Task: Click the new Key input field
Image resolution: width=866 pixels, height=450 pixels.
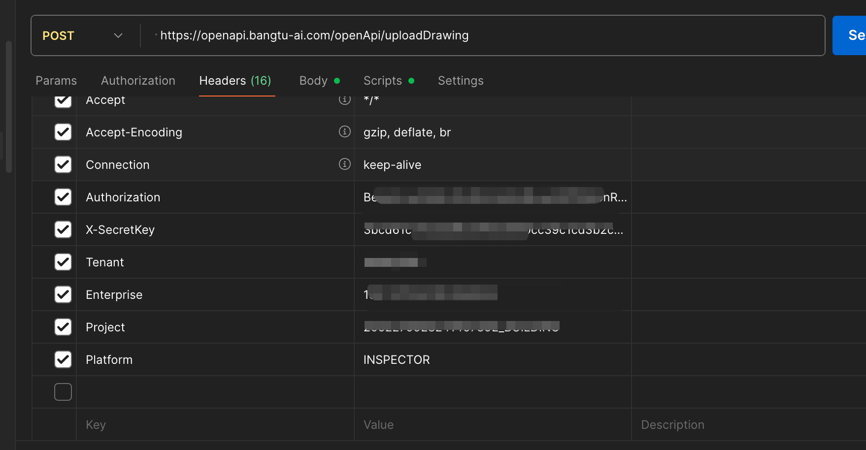Action: (215, 425)
